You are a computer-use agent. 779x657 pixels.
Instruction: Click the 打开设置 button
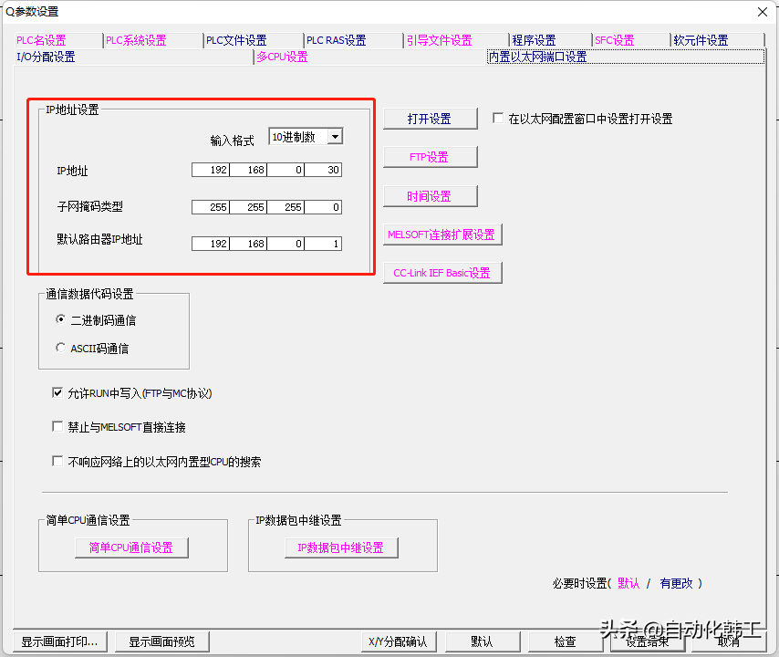coord(430,119)
